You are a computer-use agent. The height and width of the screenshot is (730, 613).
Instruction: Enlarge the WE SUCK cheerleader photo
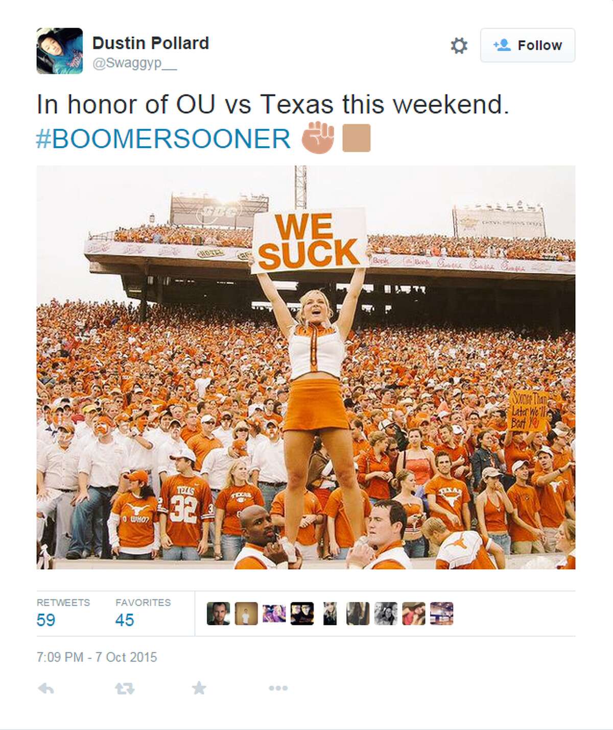tap(306, 367)
